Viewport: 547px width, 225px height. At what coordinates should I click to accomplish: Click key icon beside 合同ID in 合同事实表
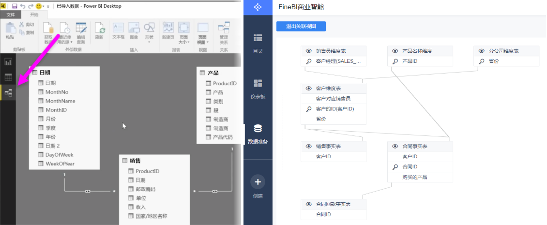(395, 167)
